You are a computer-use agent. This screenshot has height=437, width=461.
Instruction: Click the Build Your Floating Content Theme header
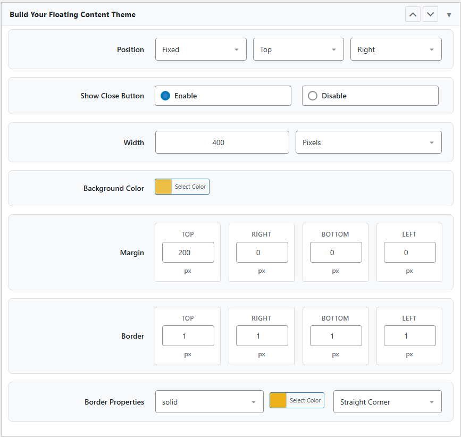point(72,14)
